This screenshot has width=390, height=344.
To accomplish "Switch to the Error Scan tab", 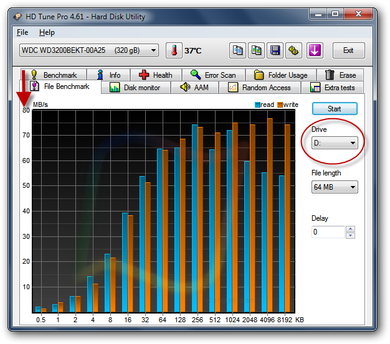I will coord(214,75).
